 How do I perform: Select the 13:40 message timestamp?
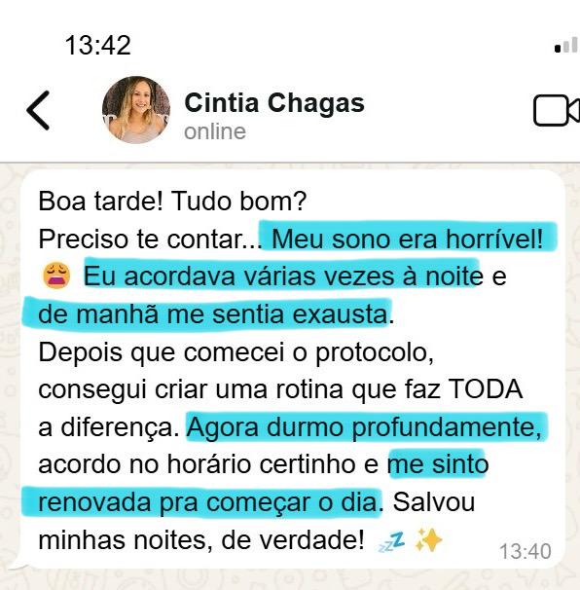pyautogui.click(x=526, y=552)
